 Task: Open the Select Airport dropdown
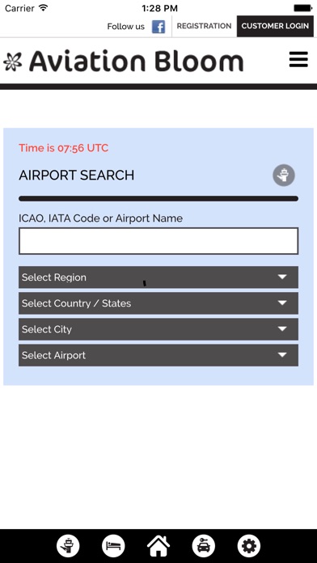[x=158, y=355]
